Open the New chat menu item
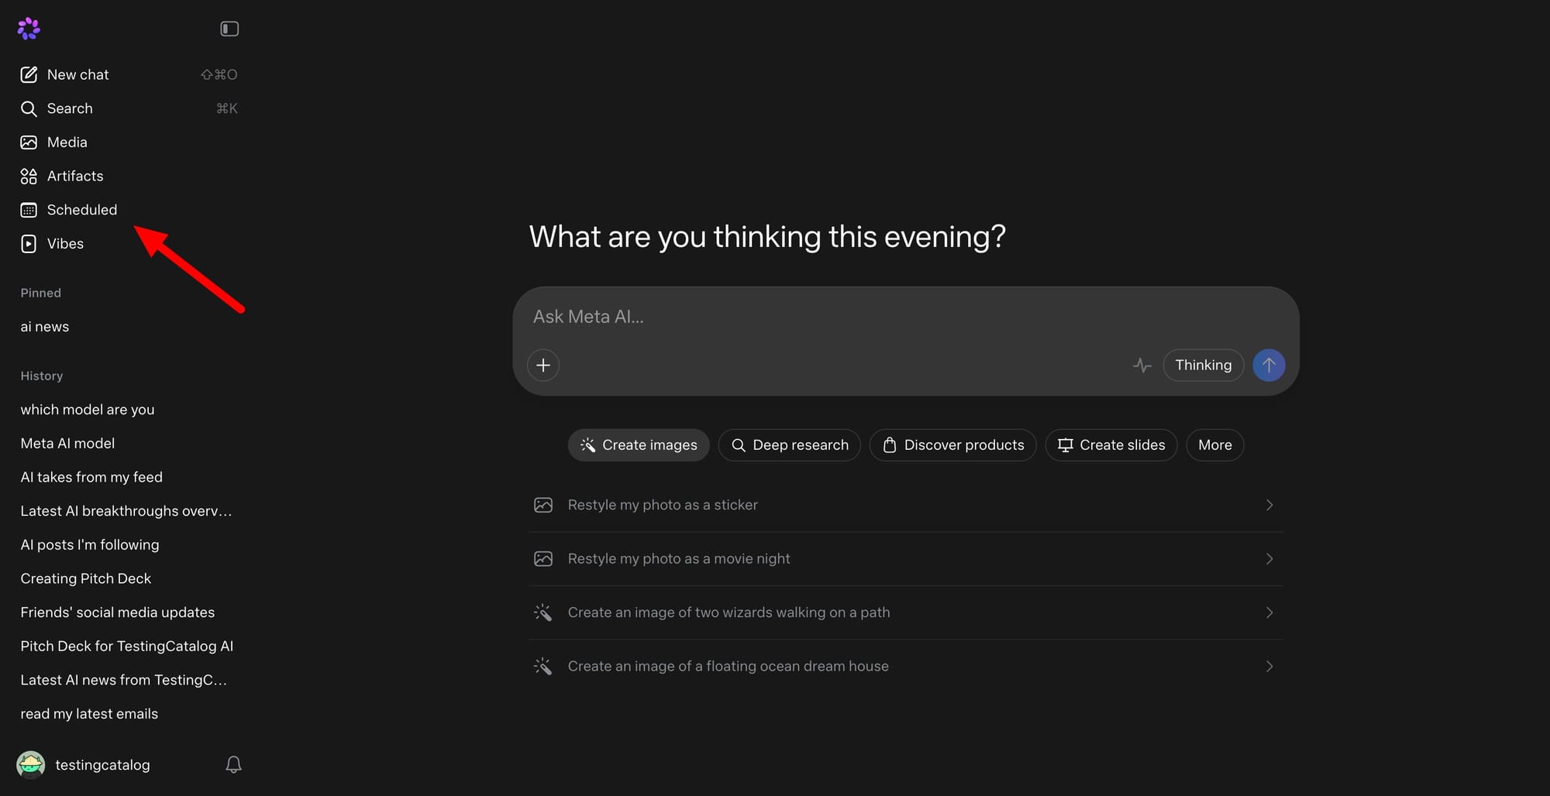 click(x=129, y=74)
